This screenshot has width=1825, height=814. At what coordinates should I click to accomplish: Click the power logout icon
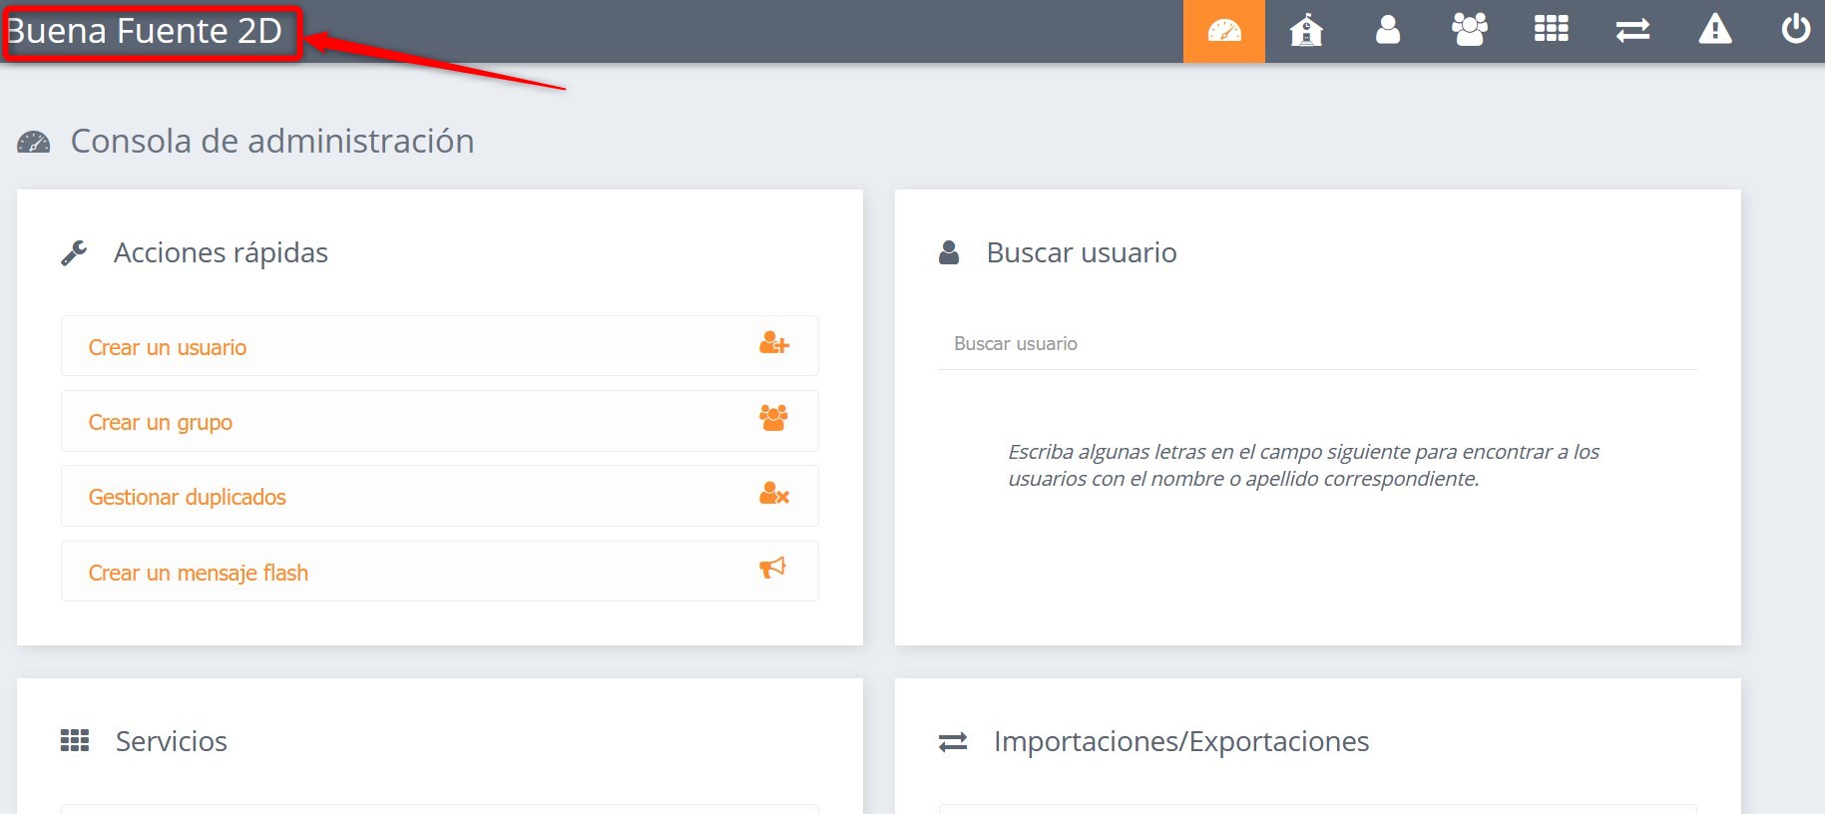click(1795, 29)
